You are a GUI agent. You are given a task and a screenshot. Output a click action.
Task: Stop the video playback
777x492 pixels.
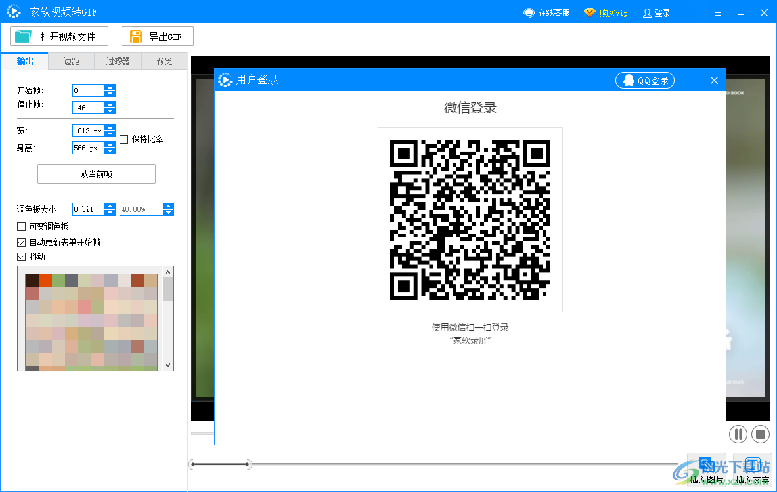tap(761, 434)
